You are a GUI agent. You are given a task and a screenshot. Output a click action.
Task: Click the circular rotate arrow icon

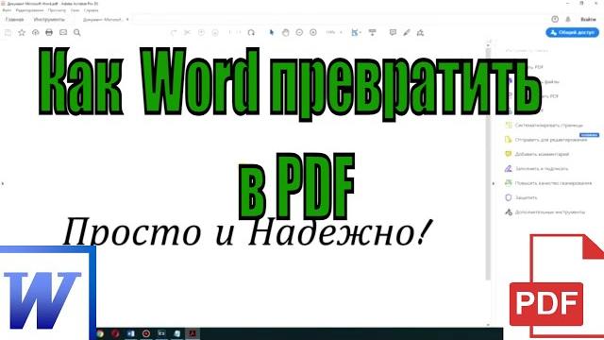click(251, 33)
